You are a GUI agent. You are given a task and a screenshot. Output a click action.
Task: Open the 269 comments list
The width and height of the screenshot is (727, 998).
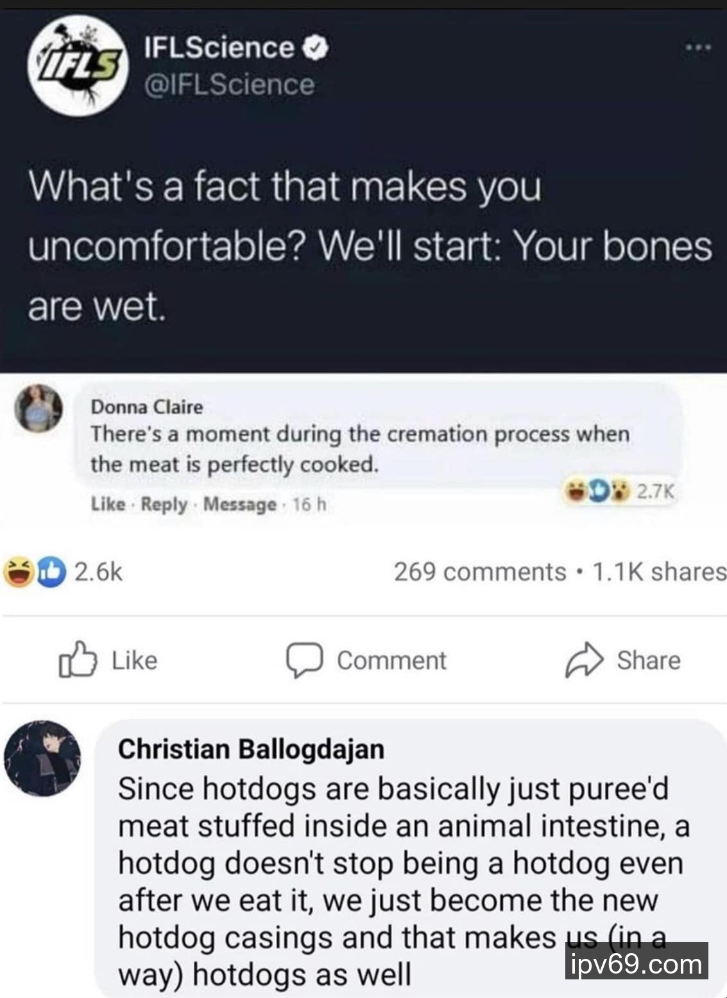[479, 572]
